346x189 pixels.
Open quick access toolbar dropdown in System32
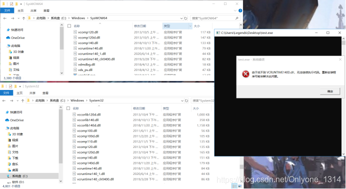[x=20, y=86]
